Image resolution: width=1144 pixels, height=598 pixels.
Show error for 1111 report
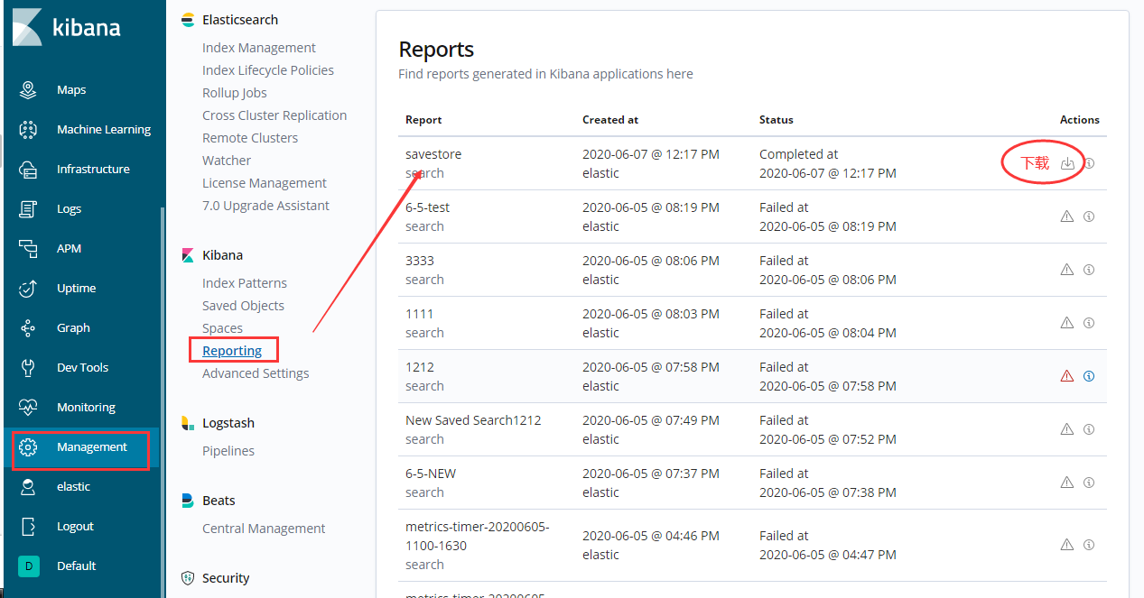(1066, 323)
